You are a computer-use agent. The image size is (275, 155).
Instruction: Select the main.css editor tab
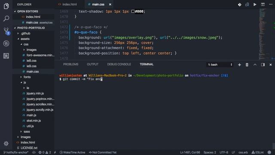(x=98, y=5)
